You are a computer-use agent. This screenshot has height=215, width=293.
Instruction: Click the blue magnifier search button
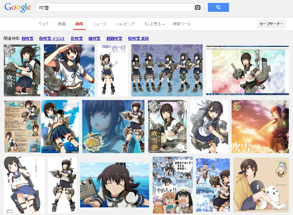[x=218, y=8]
